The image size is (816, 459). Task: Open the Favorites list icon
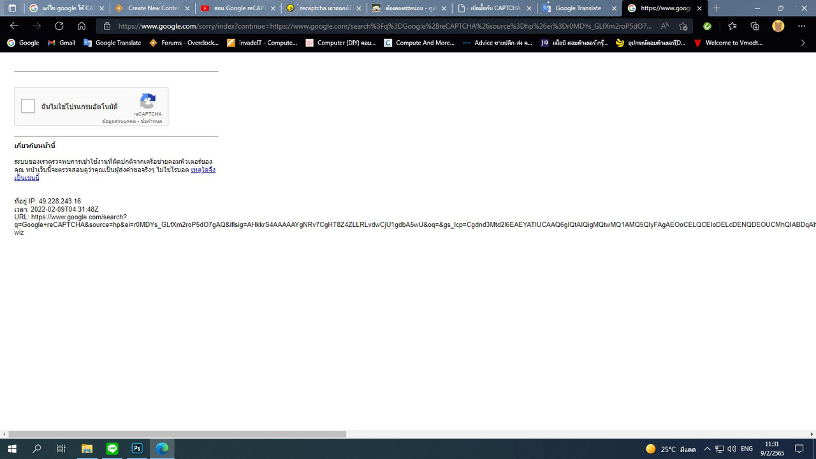pyautogui.click(x=732, y=26)
